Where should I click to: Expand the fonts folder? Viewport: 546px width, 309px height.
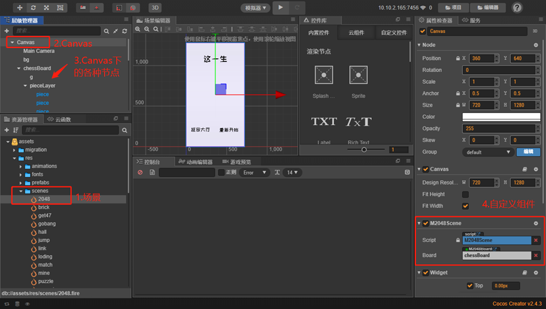pos(21,174)
